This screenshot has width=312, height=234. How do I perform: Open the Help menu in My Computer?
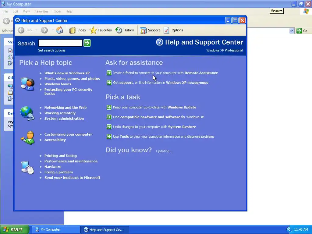(x=69, y=11)
